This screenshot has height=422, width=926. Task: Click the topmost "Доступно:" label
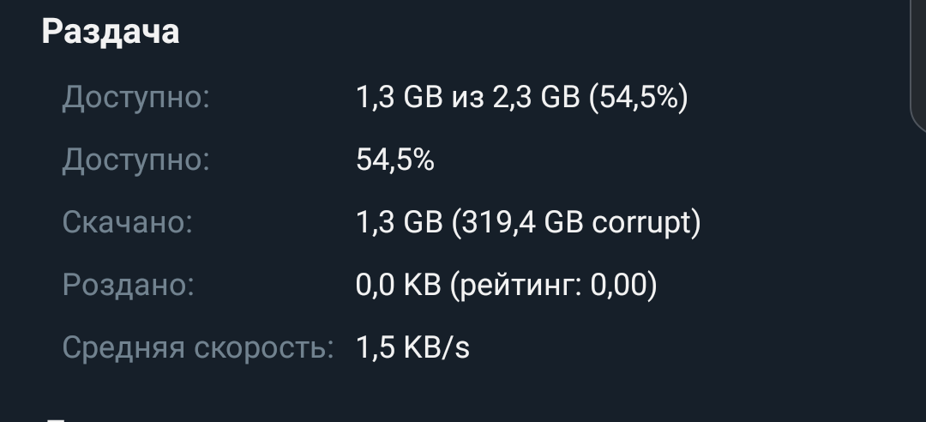tap(135, 98)
